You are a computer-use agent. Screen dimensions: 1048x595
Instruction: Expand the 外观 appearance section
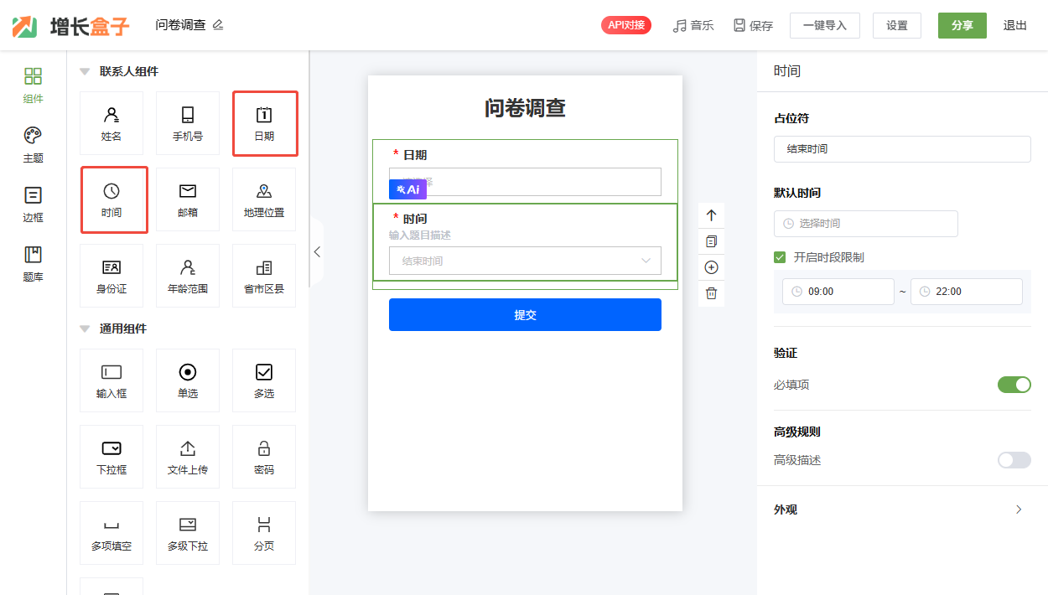point(1019,510)
